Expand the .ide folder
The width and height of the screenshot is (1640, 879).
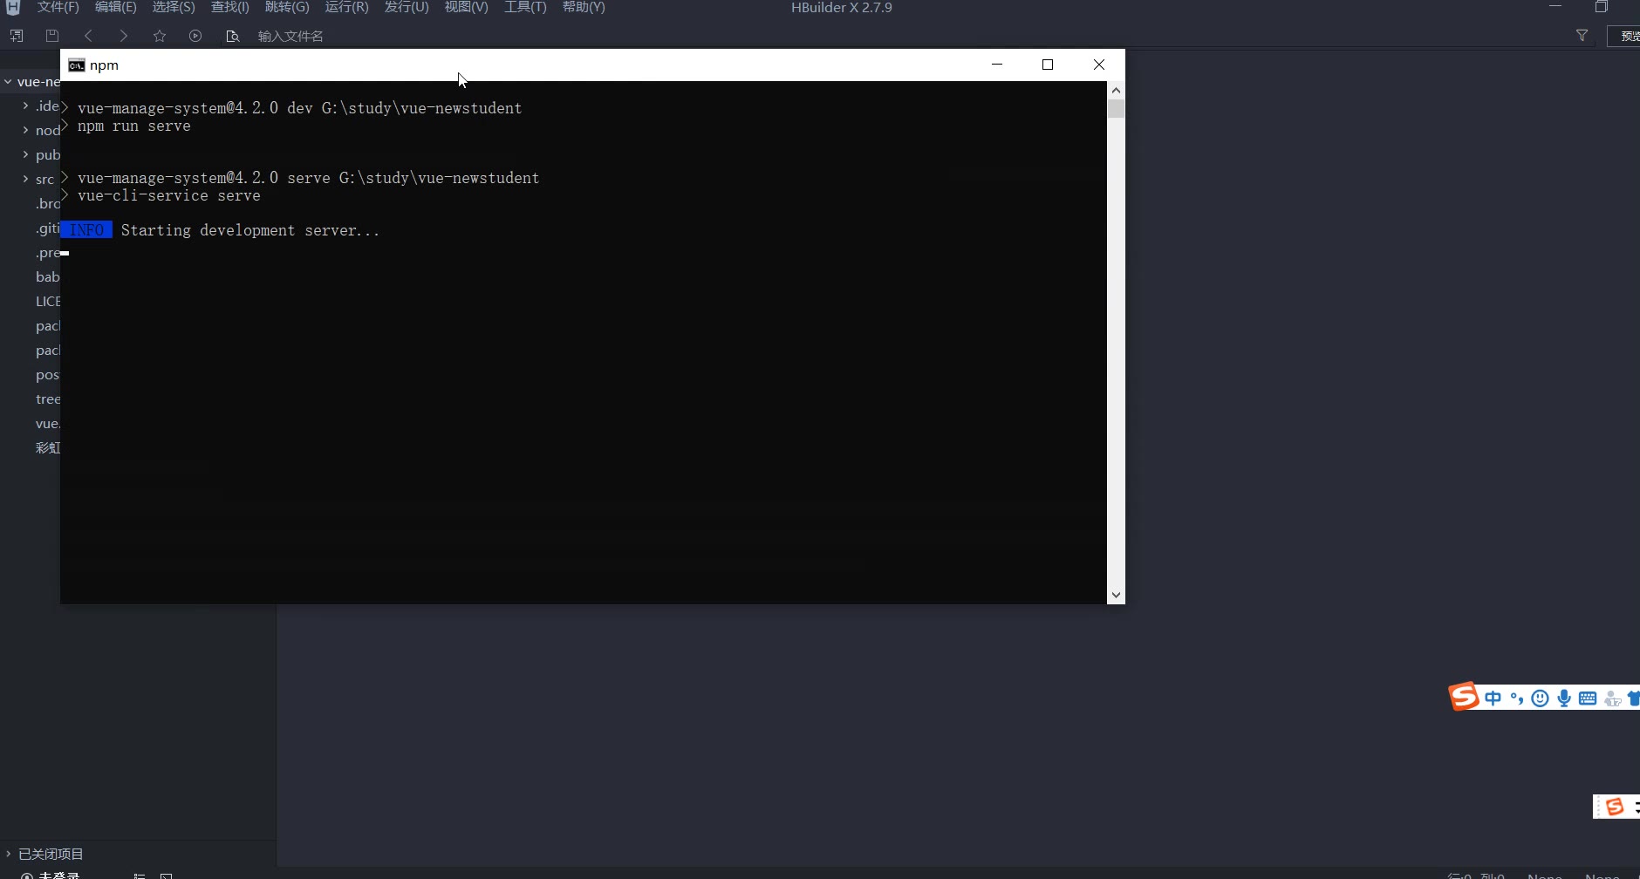pyautogui.click(x=25, y=106)
